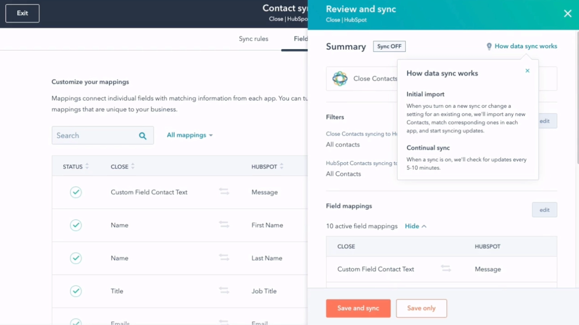Click the Summary heading
This screenshot has width=579, height=325.
pos(346,47)
